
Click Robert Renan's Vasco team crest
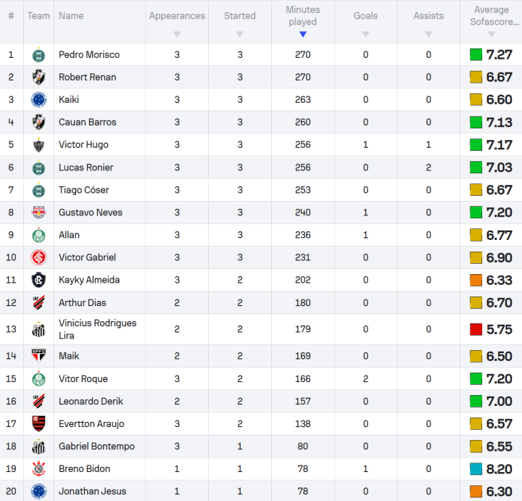[x=38, y=78]
